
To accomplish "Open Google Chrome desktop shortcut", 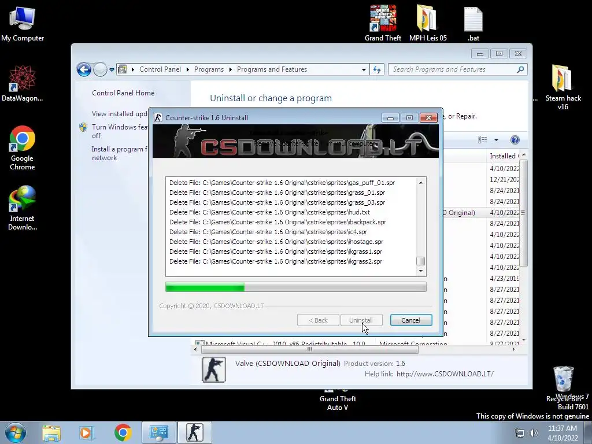I will point(23,147).
